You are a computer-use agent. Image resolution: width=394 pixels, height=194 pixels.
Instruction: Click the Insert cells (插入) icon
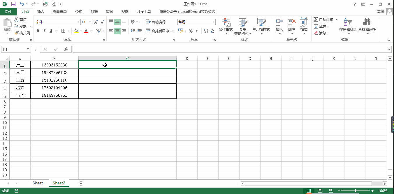point(279,22)
